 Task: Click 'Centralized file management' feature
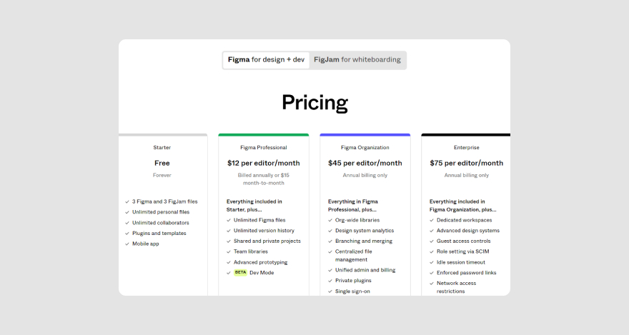tap(353, 256)
